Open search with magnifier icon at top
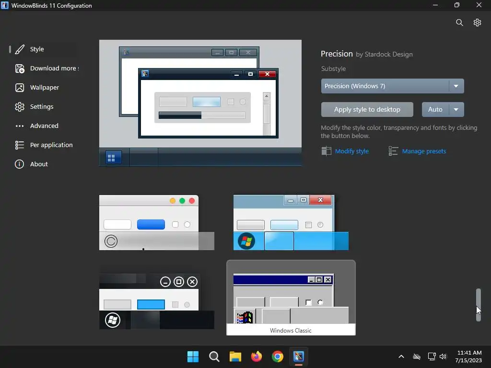Image resolution: width=491 pixels, height=368 pixels. [459, 23]
